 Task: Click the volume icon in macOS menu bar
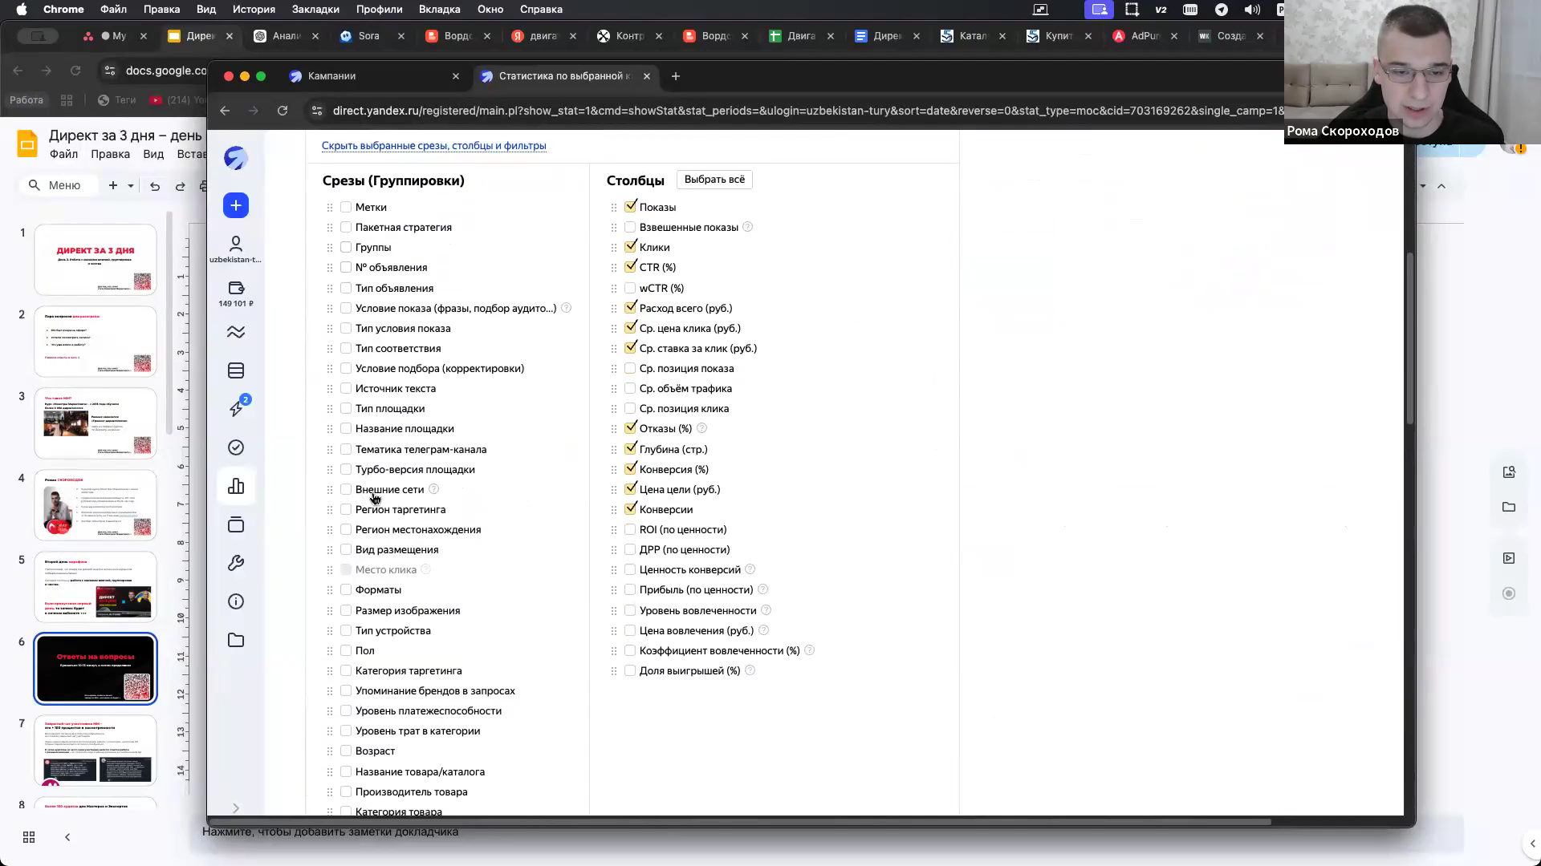coord(1252,10)
